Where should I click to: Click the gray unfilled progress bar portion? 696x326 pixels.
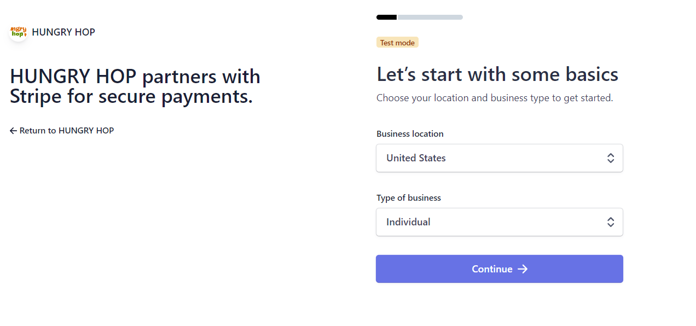pos(430,18)
